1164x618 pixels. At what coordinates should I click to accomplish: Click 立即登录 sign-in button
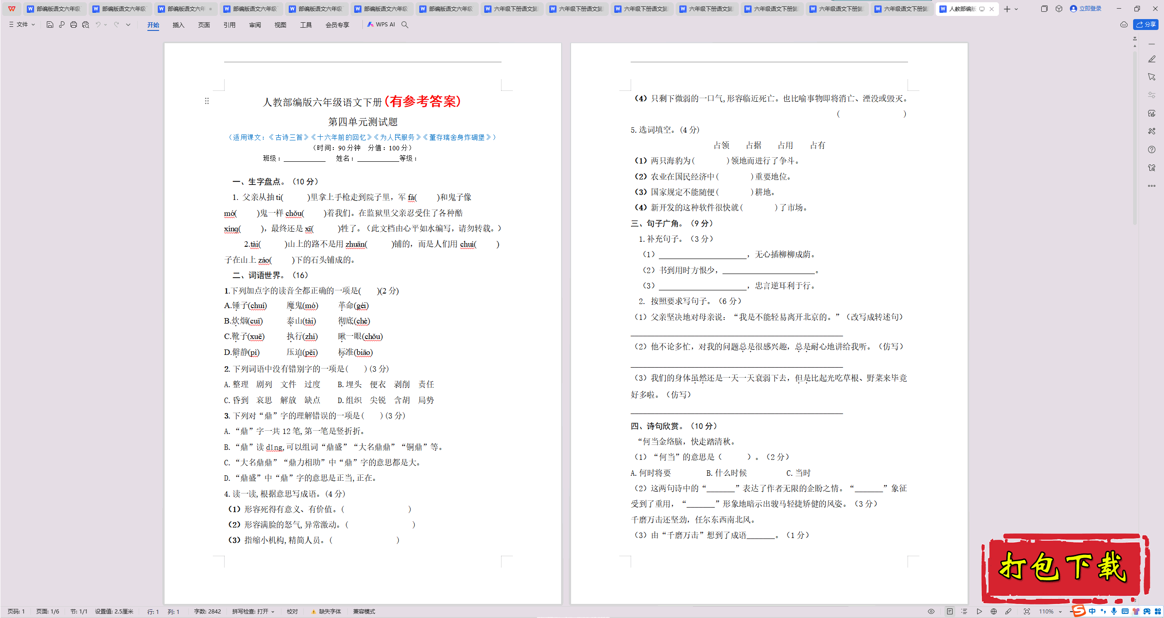[1085, 9]
